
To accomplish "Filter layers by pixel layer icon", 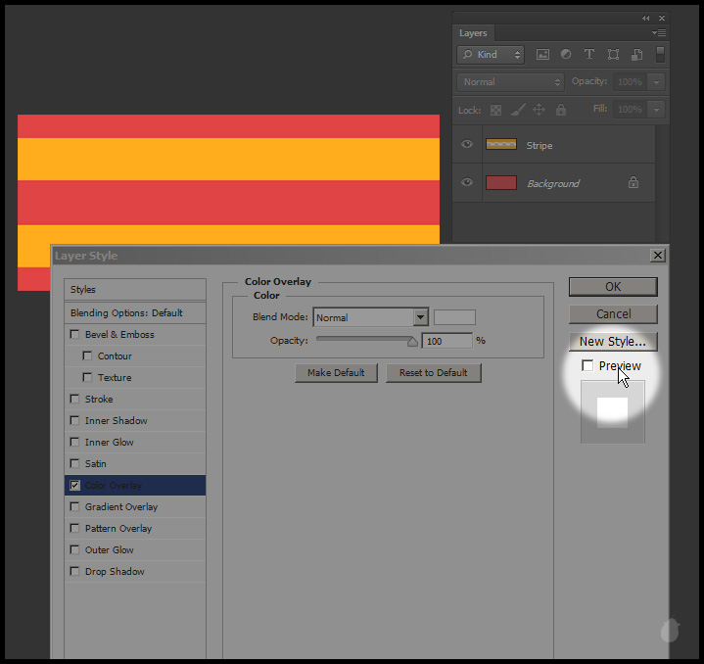I will (542, 55).
